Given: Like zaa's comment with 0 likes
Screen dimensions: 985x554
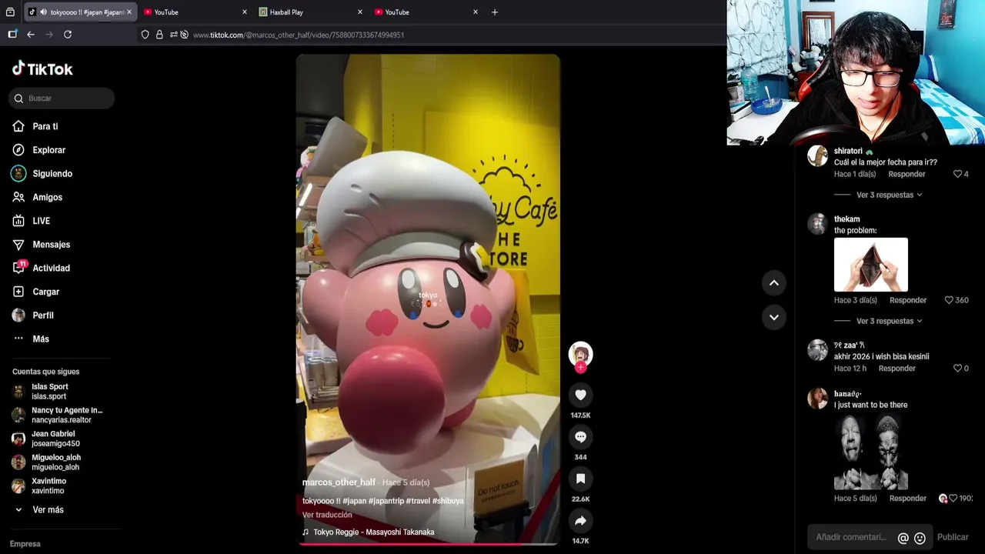Looking at the screenshot, I should 957,369.
